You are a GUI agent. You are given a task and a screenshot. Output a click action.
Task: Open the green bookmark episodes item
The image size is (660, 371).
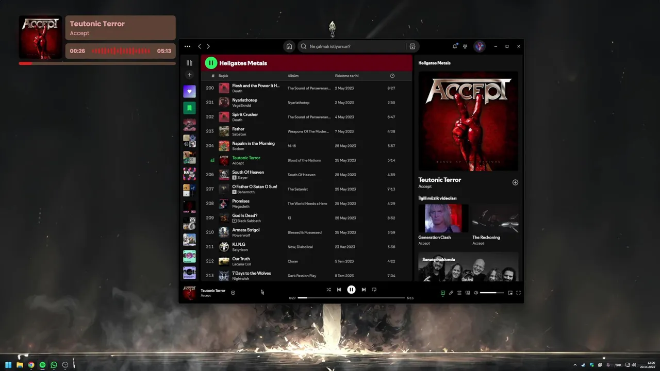[x=189, y=108]
